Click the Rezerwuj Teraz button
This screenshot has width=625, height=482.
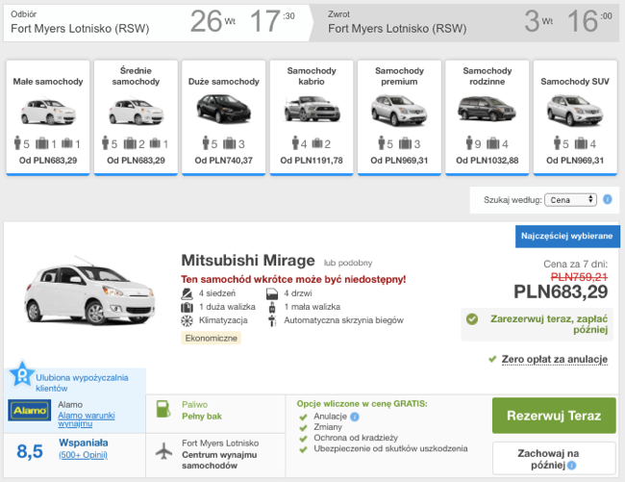[x=554, y=416]
